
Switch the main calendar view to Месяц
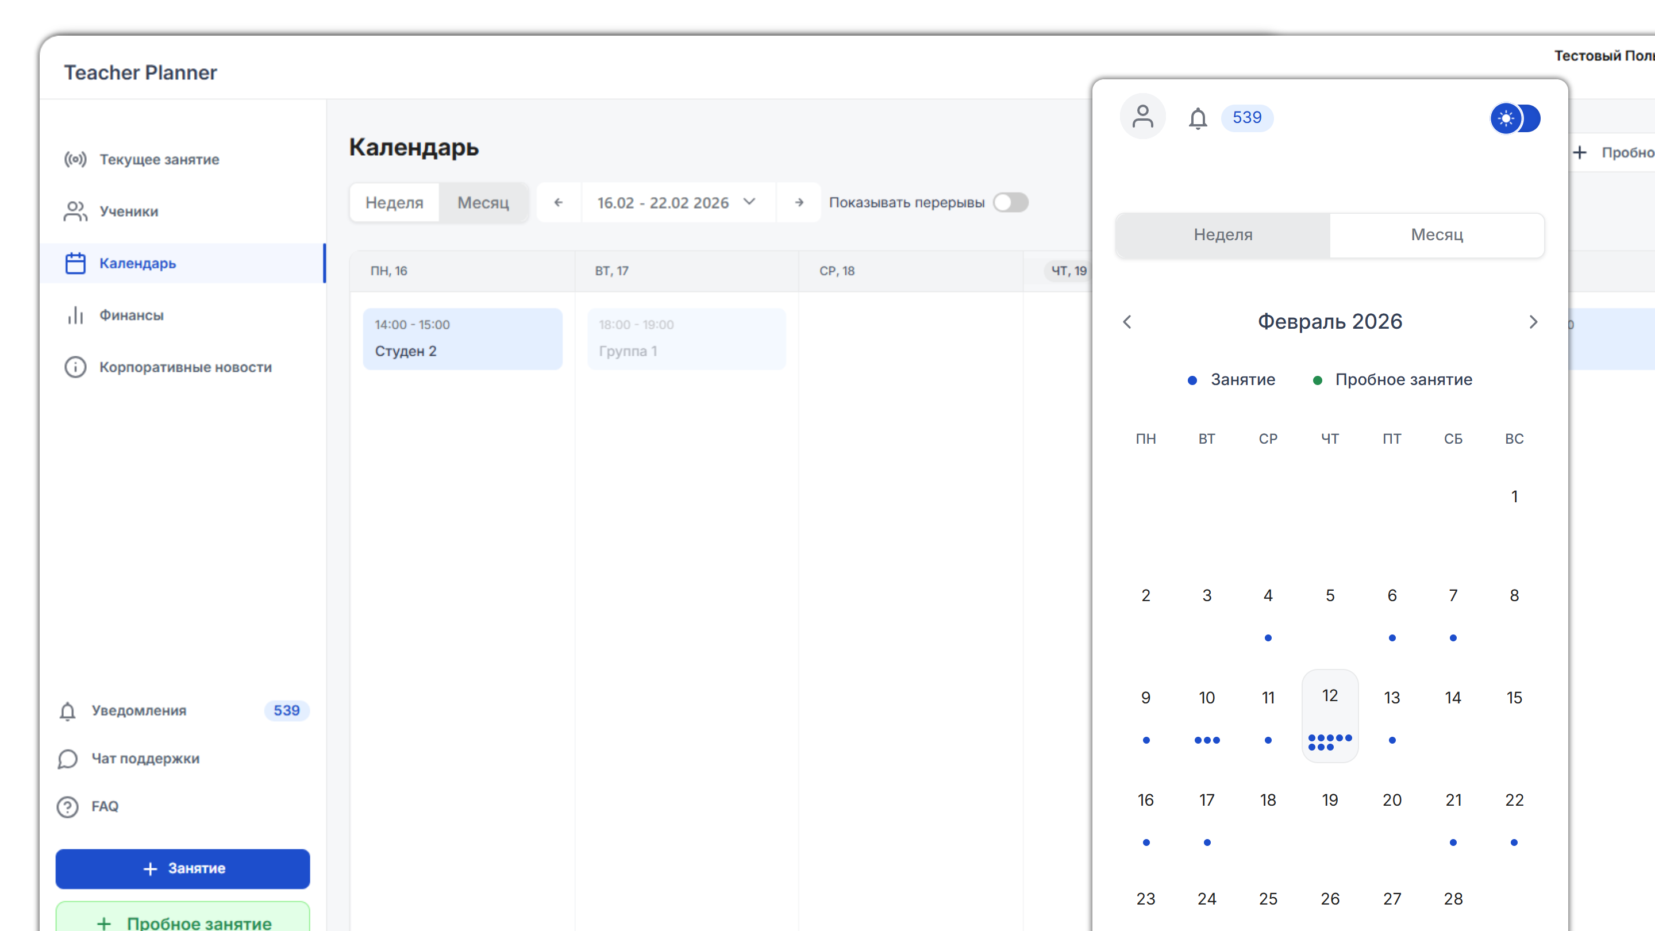483,203
